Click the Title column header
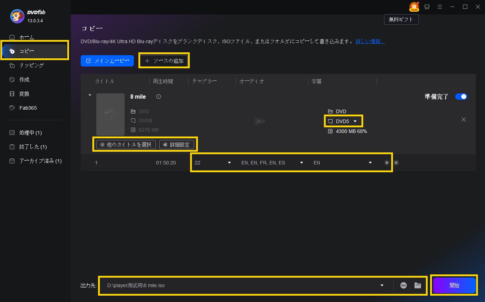The image size is (485, 302). pos(104,81)
